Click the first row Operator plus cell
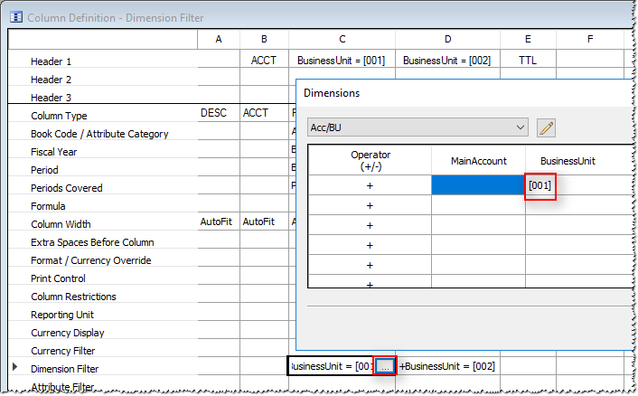This screenshot has width=638, height=396. point(369,185)
